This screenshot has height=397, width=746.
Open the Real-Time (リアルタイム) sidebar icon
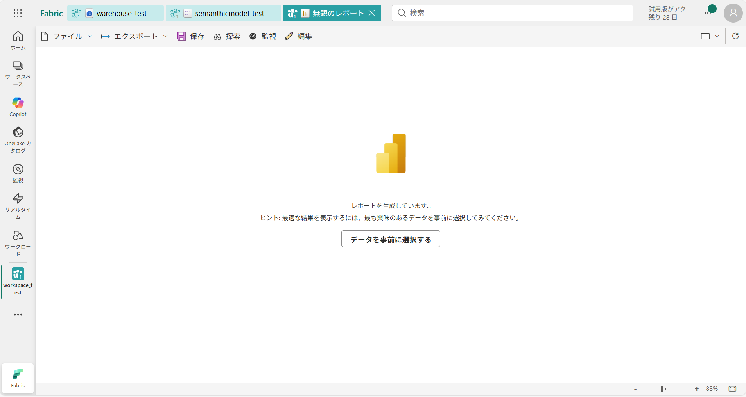[x=18, y=206]
